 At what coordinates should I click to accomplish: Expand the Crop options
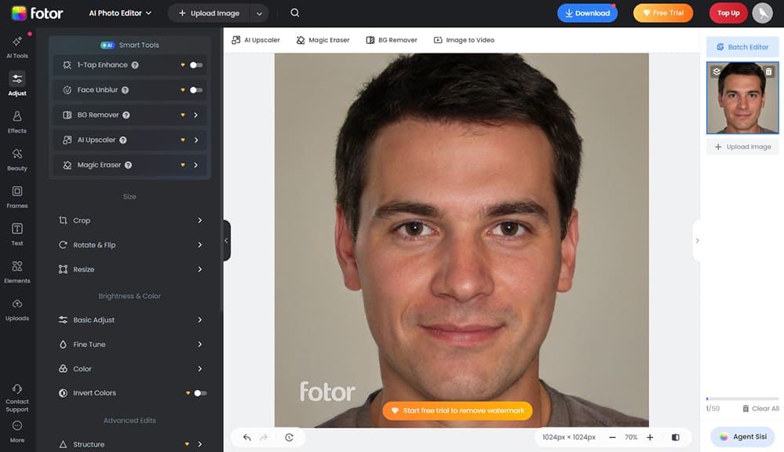click(129, 221)
